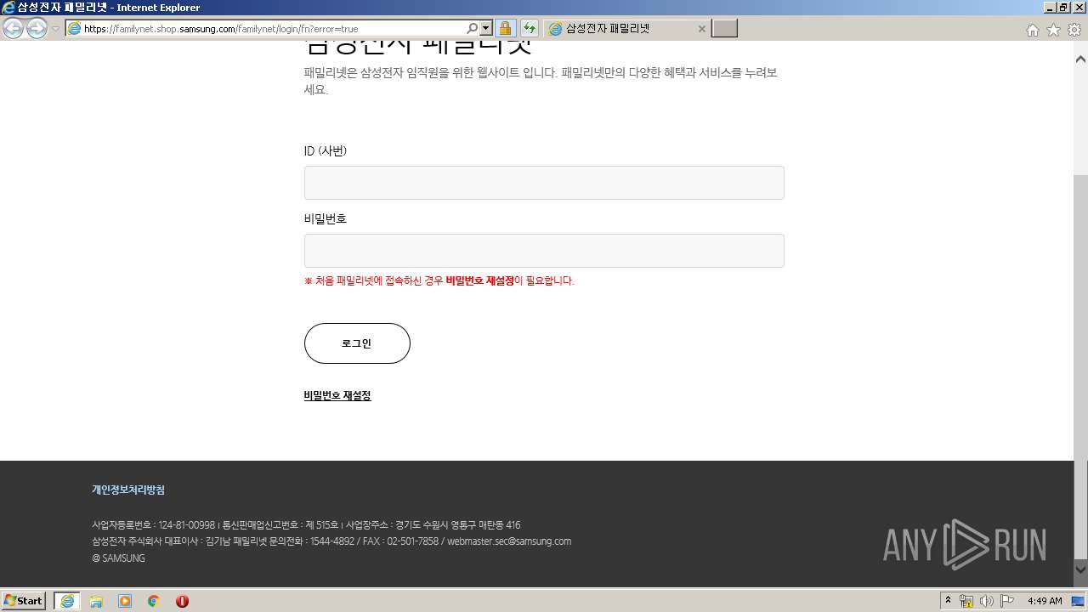Screen dimensions: 1088x612
Task: Click the 로그인 login button
Action: (x=357, y=343)
